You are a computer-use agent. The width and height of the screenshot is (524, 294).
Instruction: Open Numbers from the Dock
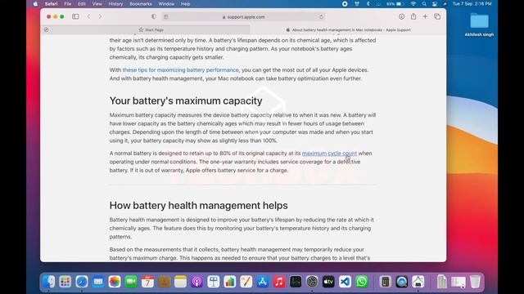tap(229, 282)
